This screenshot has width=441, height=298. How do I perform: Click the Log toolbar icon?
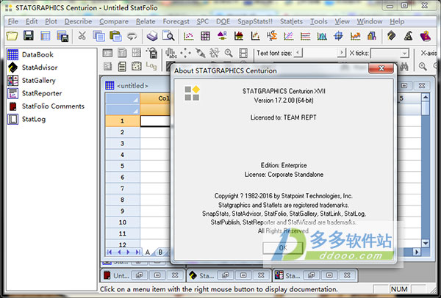pyautogui.click(x=151, y=66)
